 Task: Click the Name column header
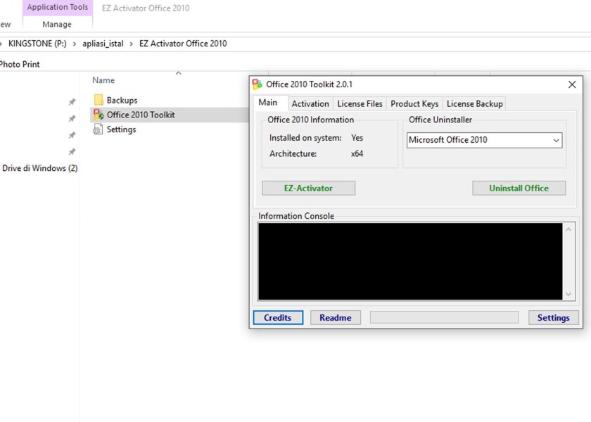(103, 80)
